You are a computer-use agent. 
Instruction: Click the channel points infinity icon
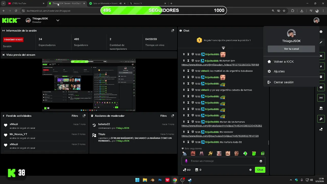tap(187, 170)
